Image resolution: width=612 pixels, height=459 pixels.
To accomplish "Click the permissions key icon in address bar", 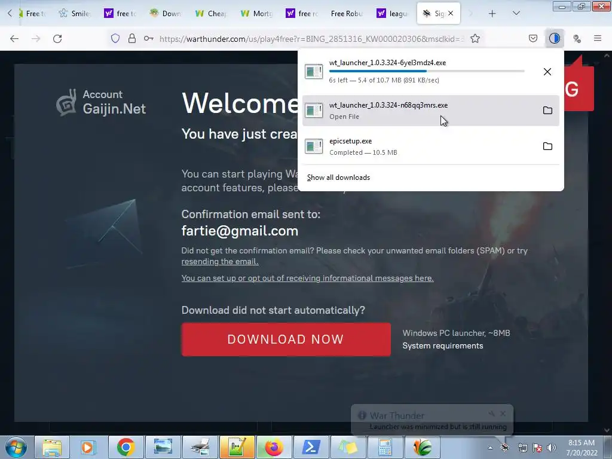I will pyautogui.click(x=148, y=38).
